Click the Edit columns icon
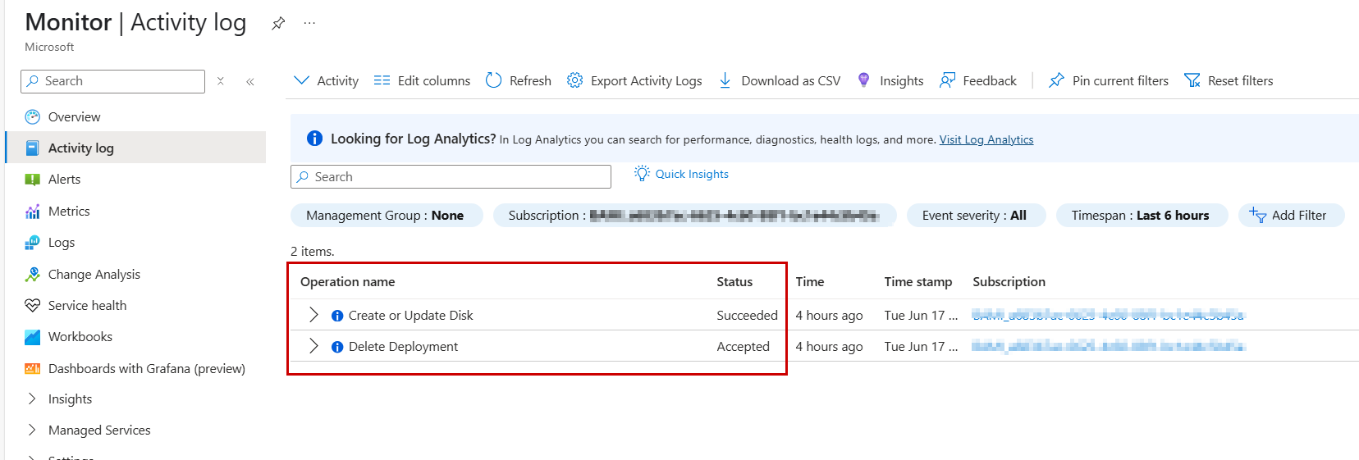 pyautogui.click(x=382, y=80)
